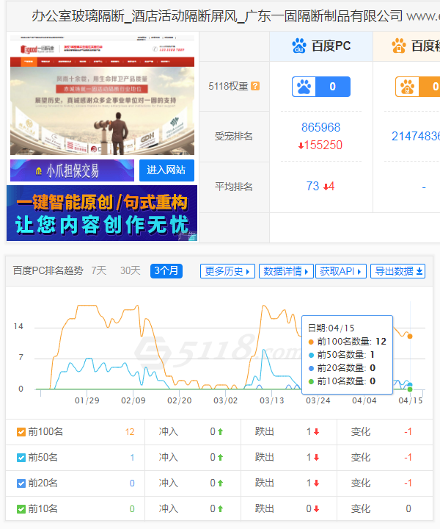This screenshot has height=529, width=440.
Task: Click the Baidu PC paw icon header
Action: pyautogui.click(x=299, y=46)
